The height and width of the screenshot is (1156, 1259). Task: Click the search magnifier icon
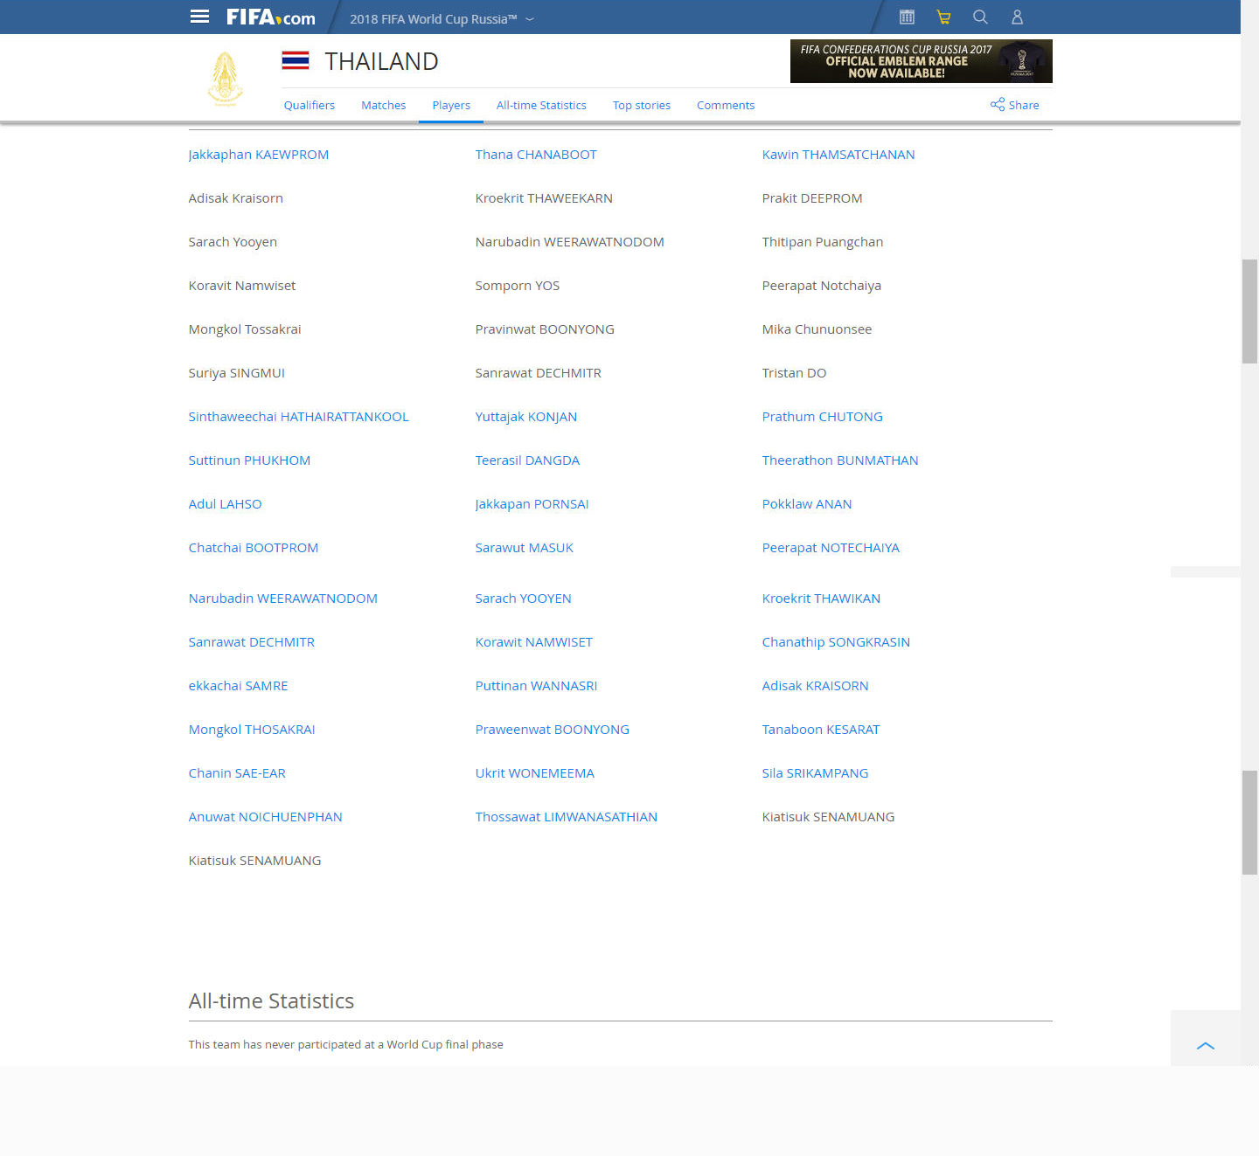tap(980, 17)
